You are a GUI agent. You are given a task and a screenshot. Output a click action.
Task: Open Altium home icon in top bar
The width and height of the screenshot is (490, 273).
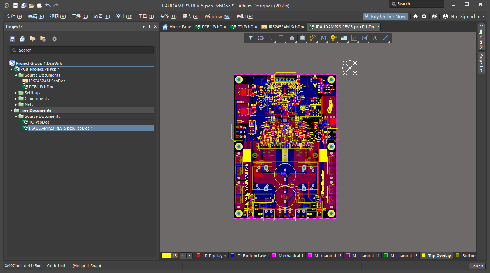point(416,16)
